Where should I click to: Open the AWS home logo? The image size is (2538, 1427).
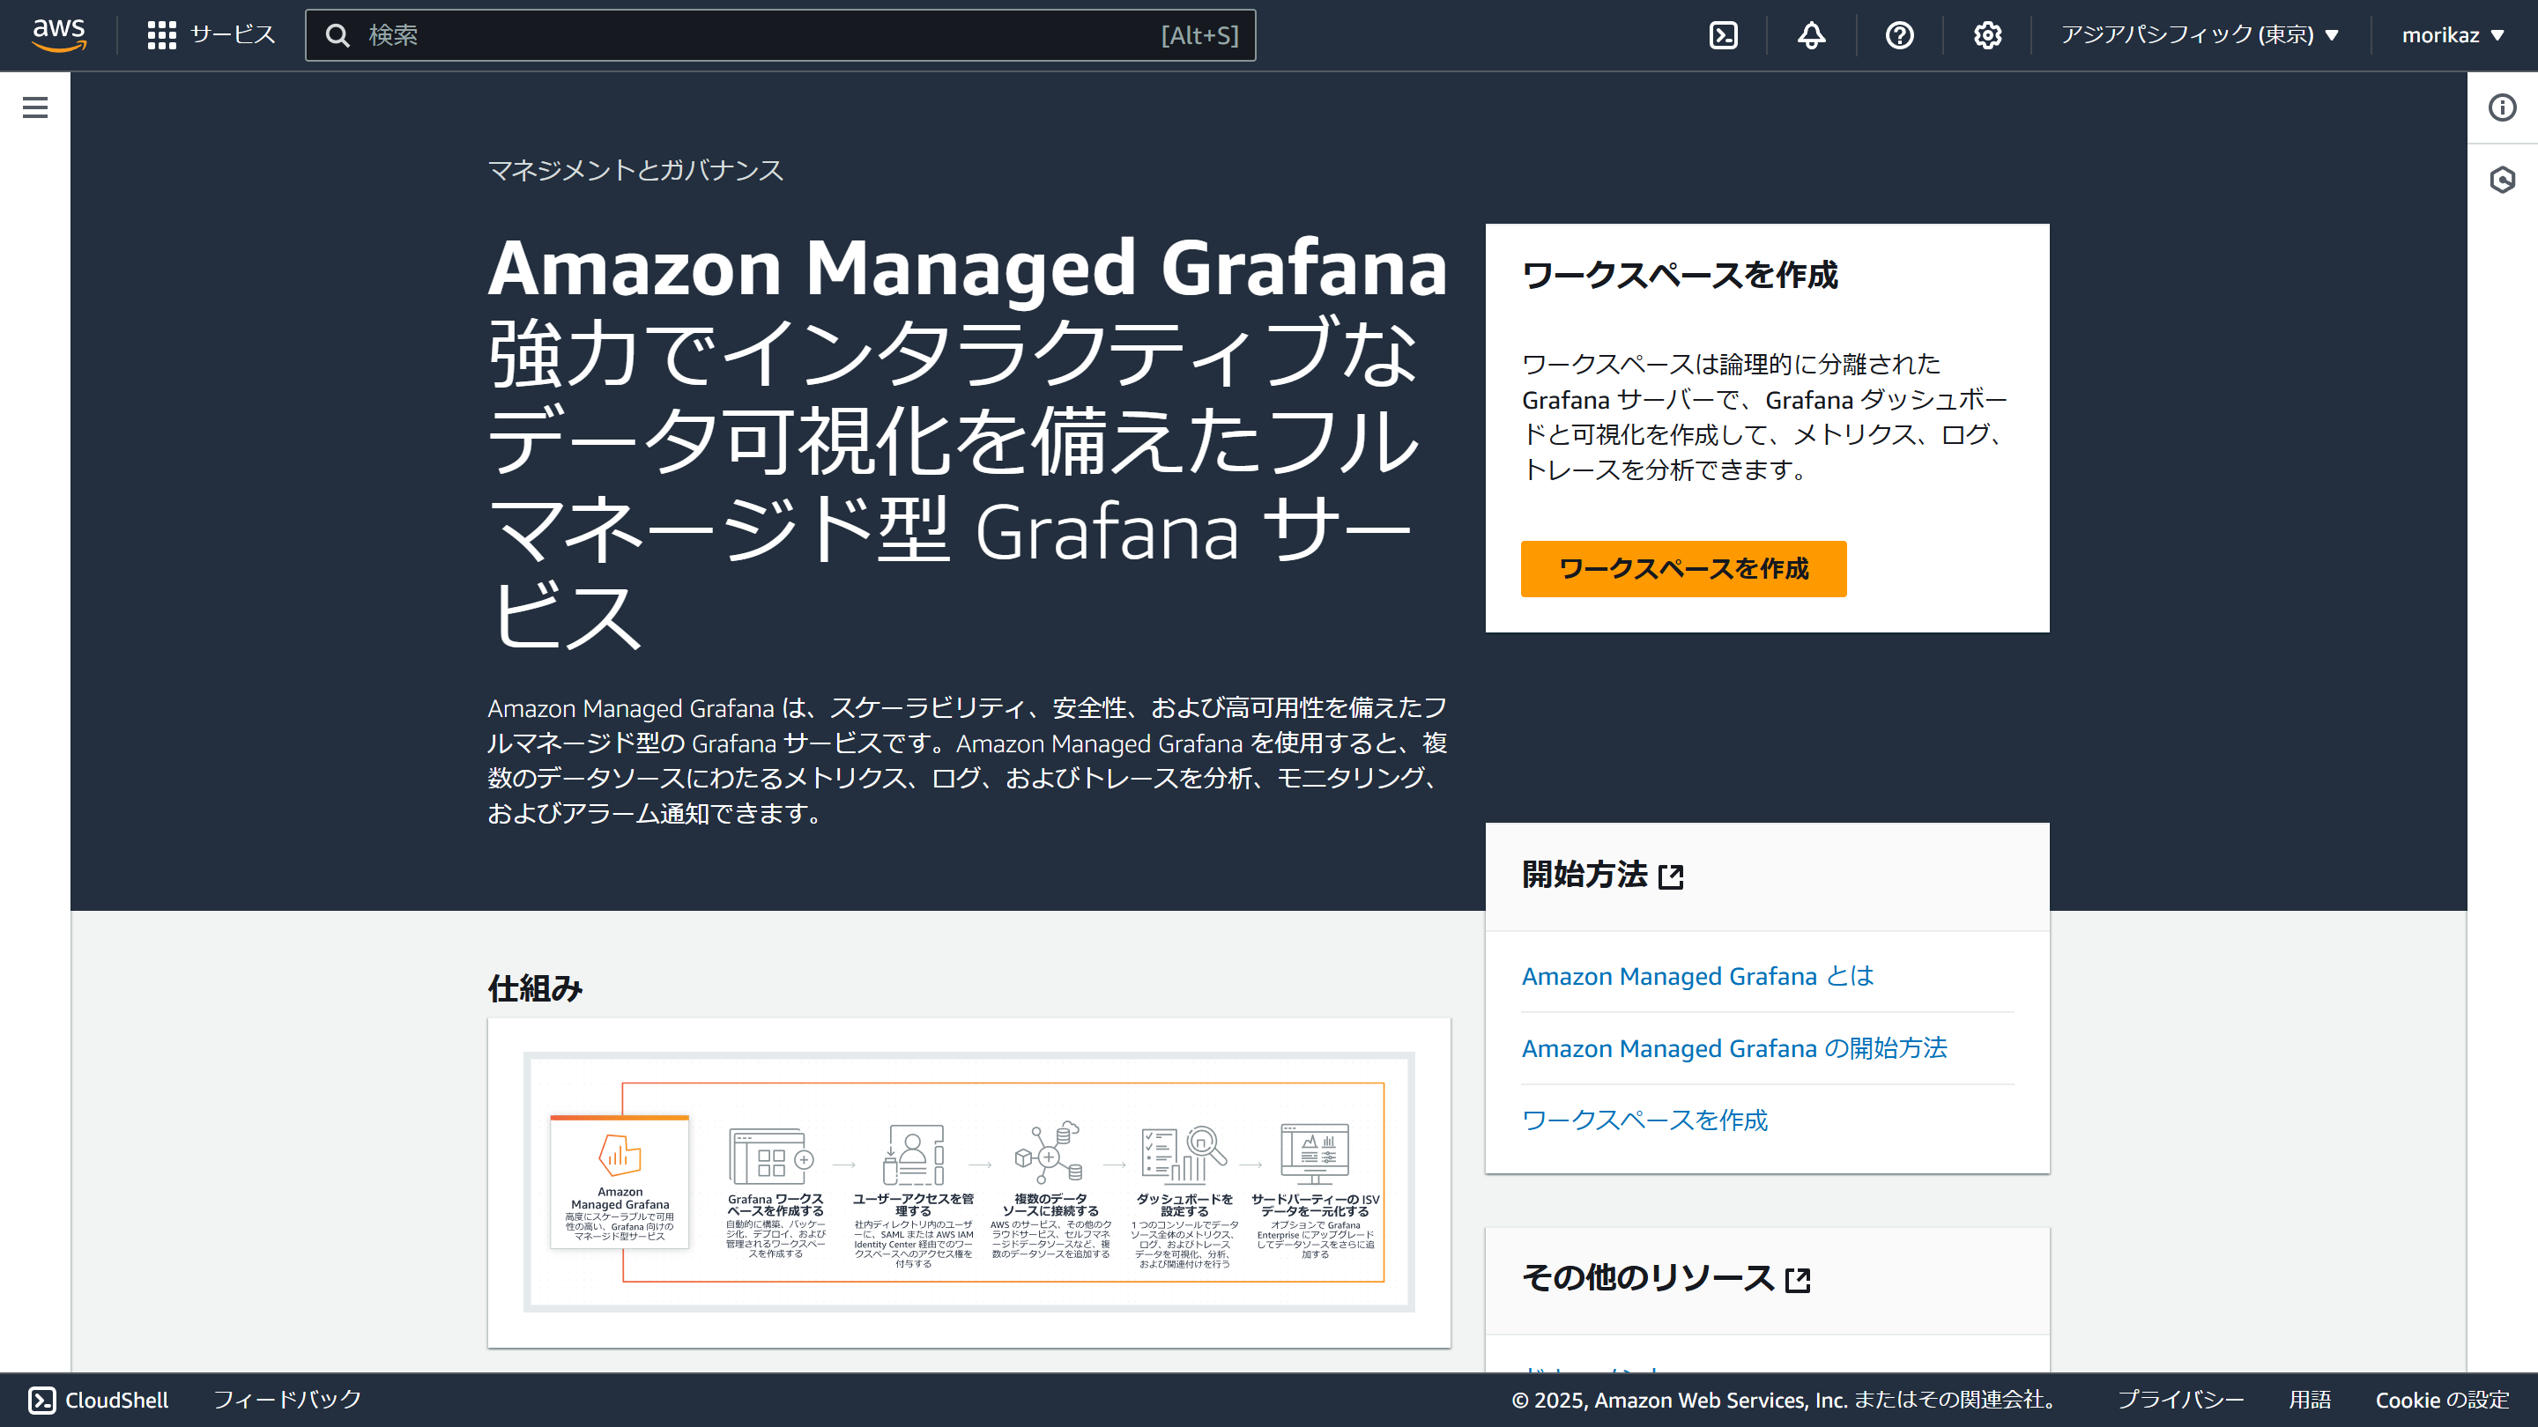(x=59, y=34)
